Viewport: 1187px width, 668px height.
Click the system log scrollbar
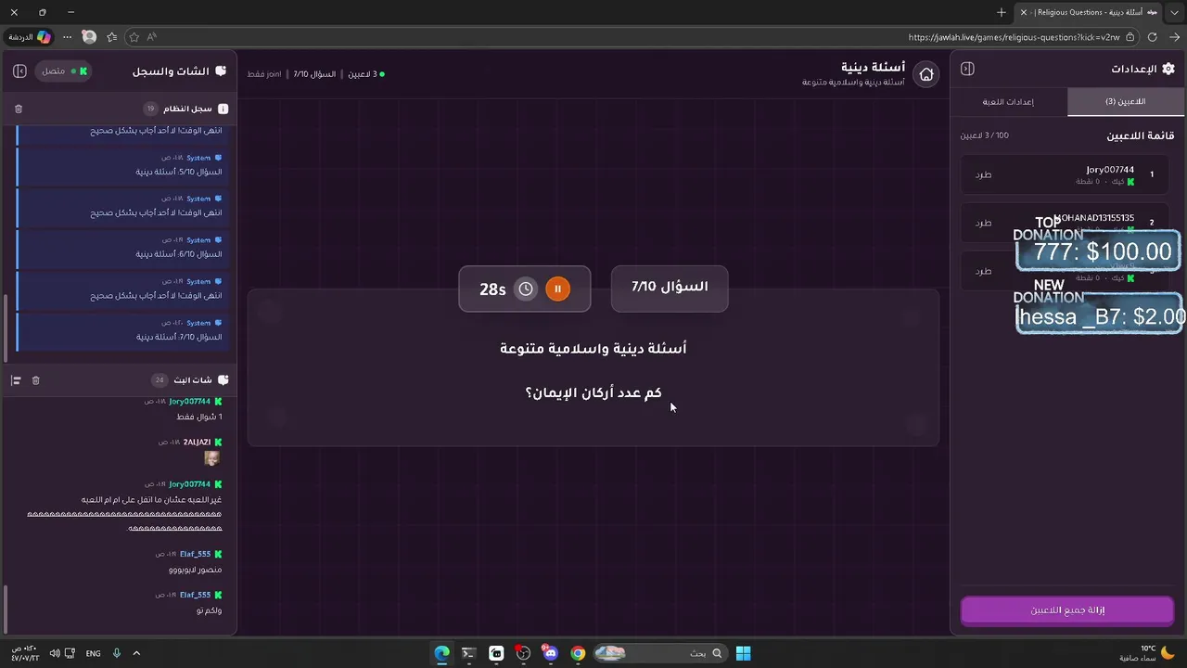point(6,329)
